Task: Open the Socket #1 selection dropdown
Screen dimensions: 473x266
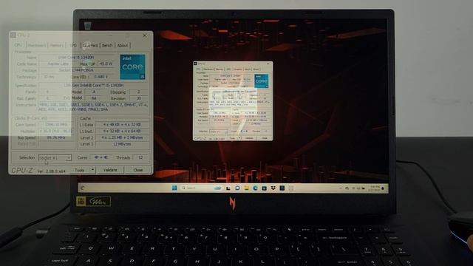Action: click(55, 157)
